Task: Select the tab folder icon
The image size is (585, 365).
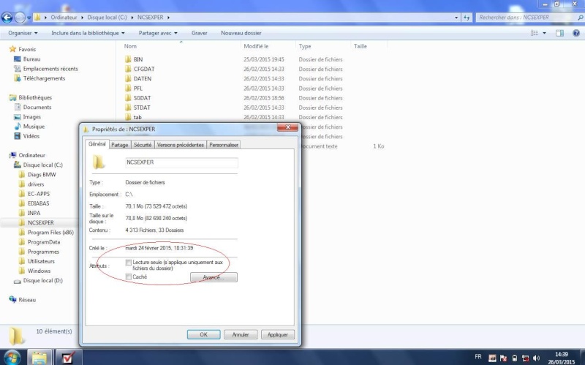Action: point(128,117)
